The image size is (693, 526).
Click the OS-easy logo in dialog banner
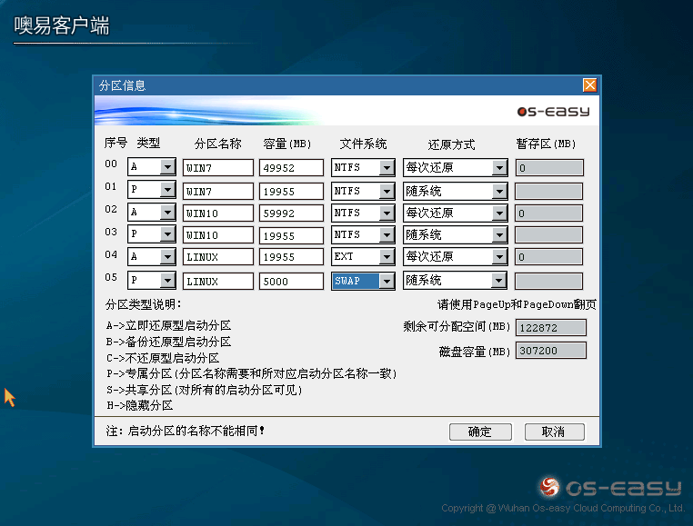coord(553,112)
